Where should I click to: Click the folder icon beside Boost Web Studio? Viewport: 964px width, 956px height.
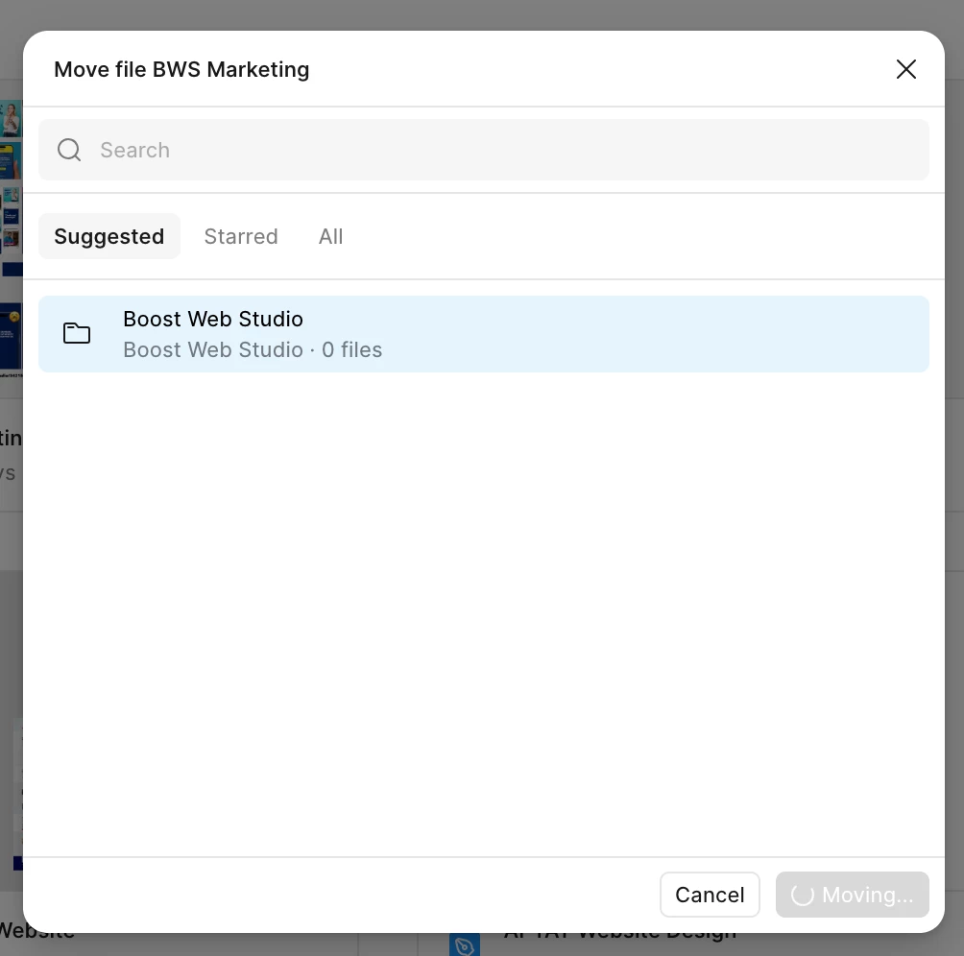point(77,334)
